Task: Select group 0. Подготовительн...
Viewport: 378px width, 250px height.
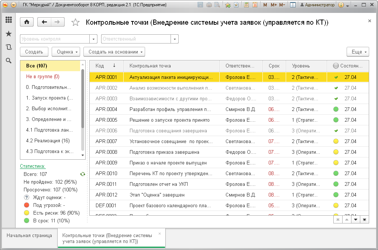Action: [50, 87]
